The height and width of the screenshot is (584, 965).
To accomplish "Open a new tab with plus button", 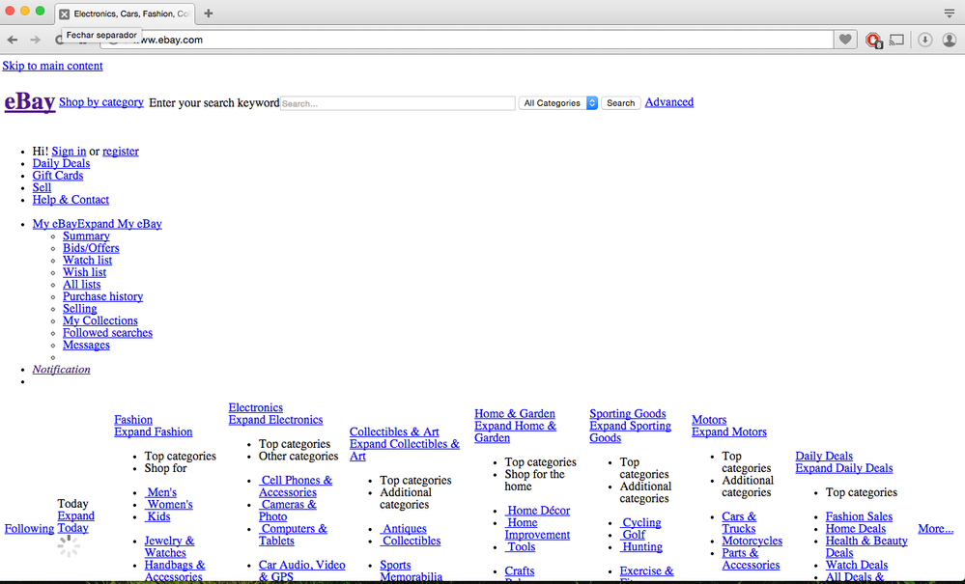I will click(x=209, y=14).
